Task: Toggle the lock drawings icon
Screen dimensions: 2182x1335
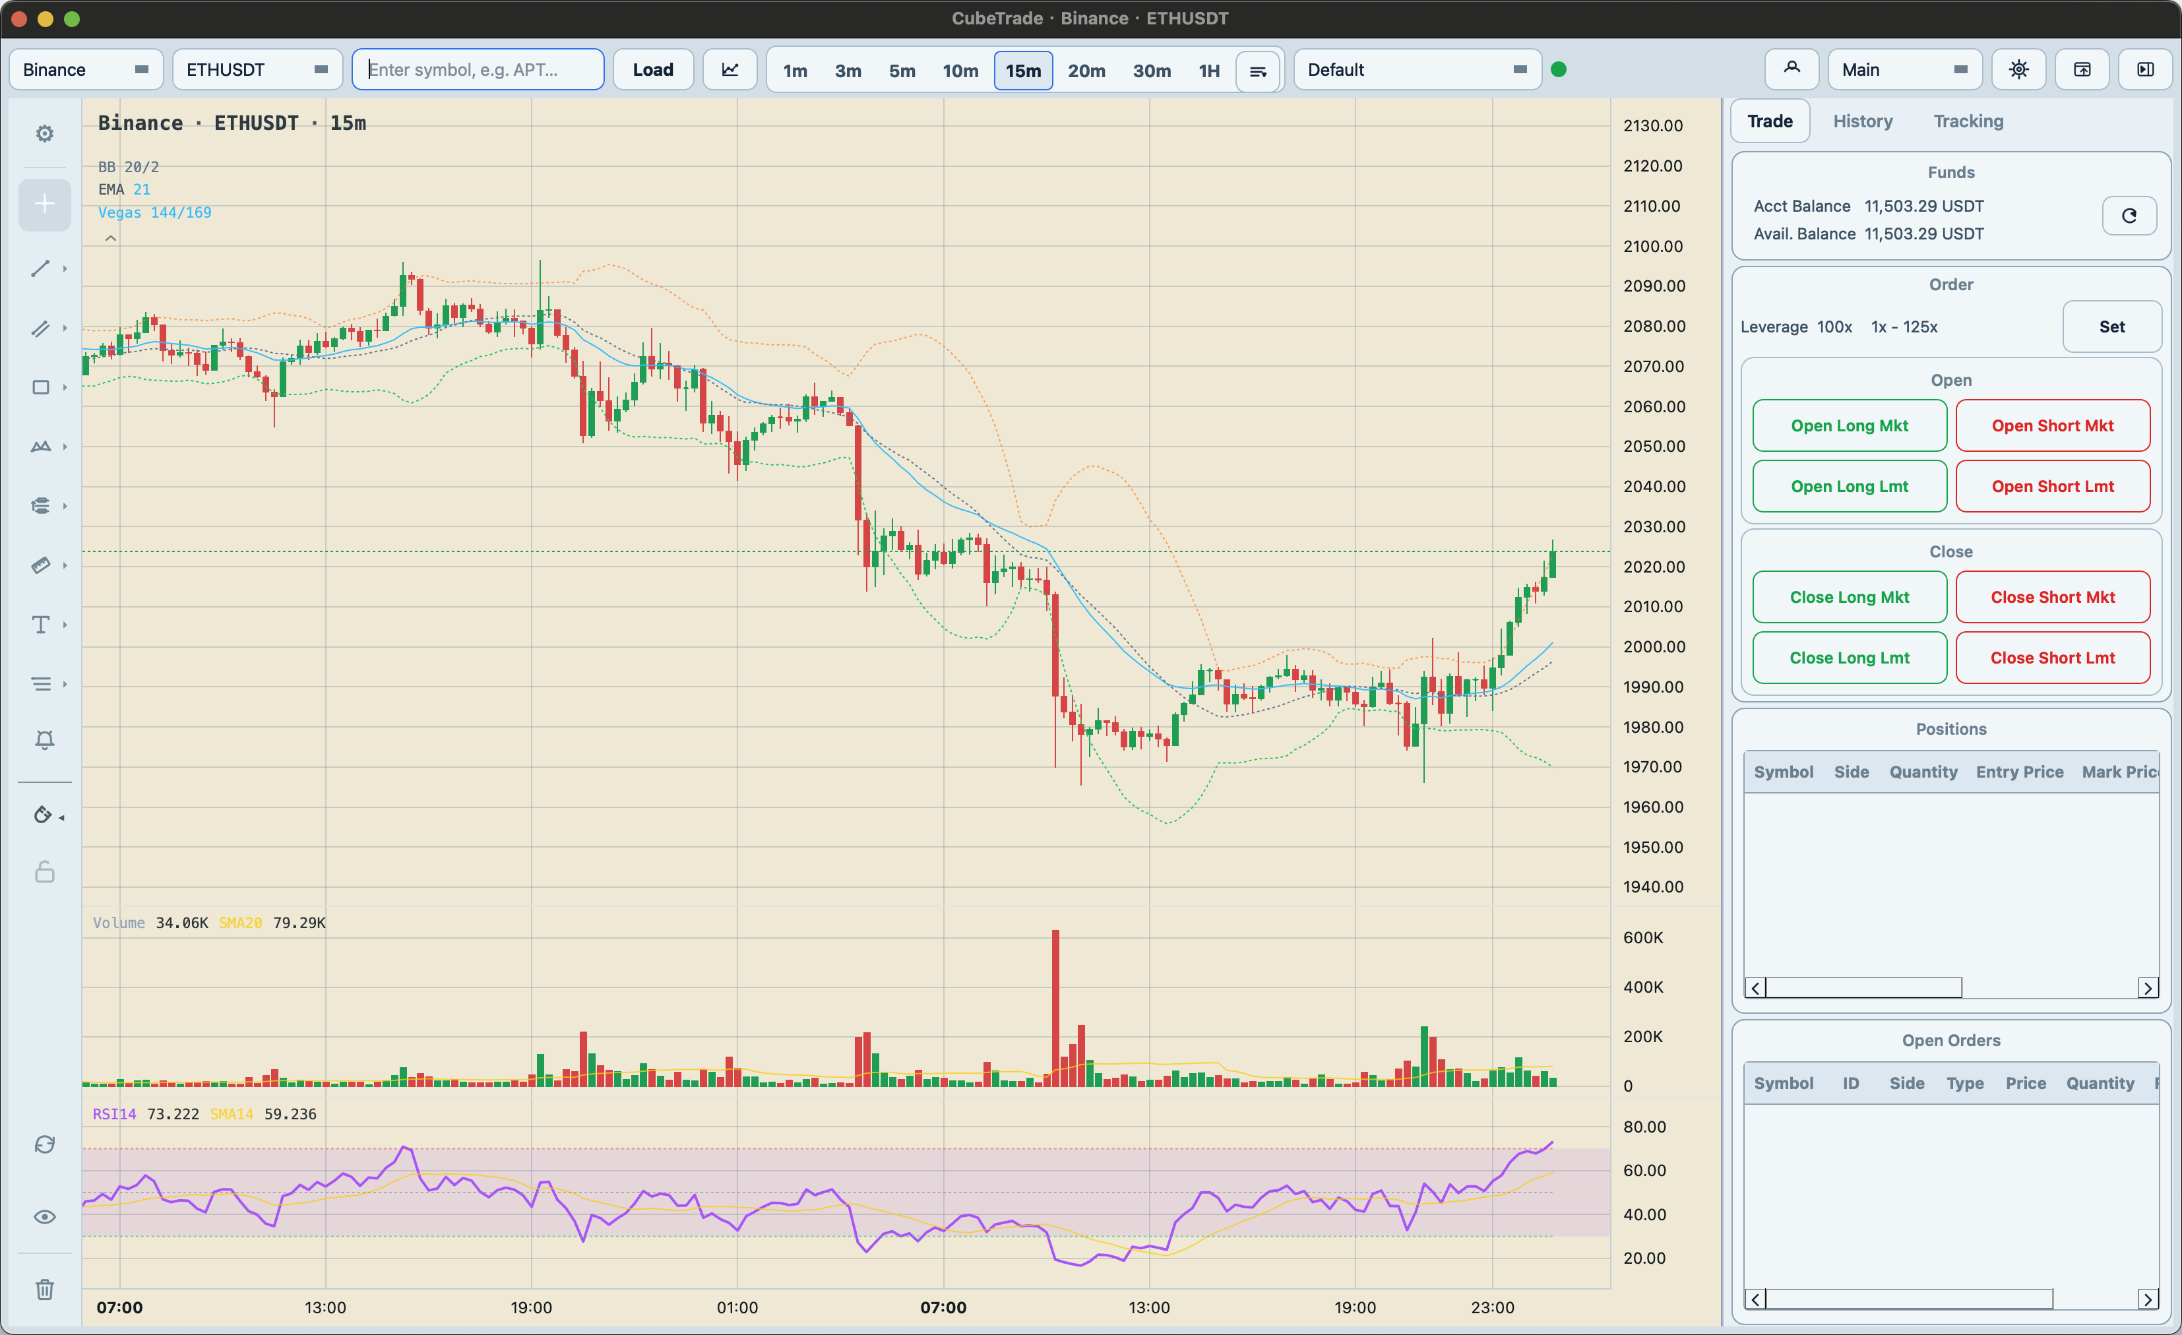Action: tap(44, 872)
